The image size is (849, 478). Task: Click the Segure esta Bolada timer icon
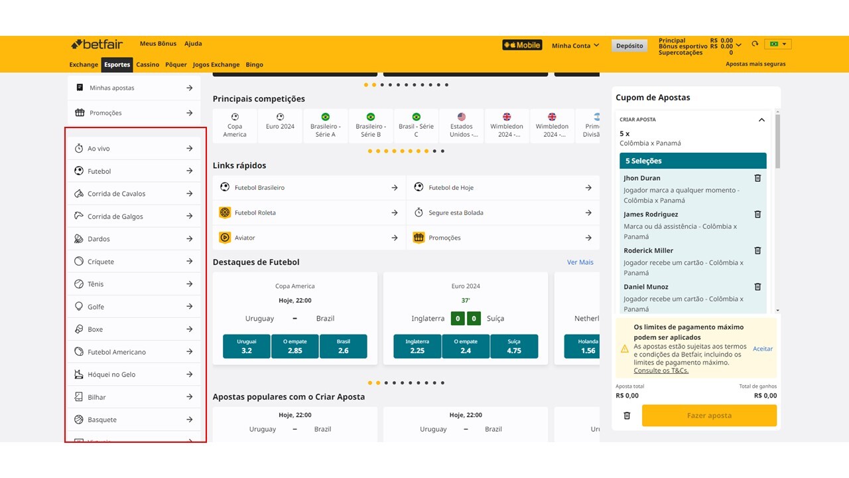(x=419, y=212)
